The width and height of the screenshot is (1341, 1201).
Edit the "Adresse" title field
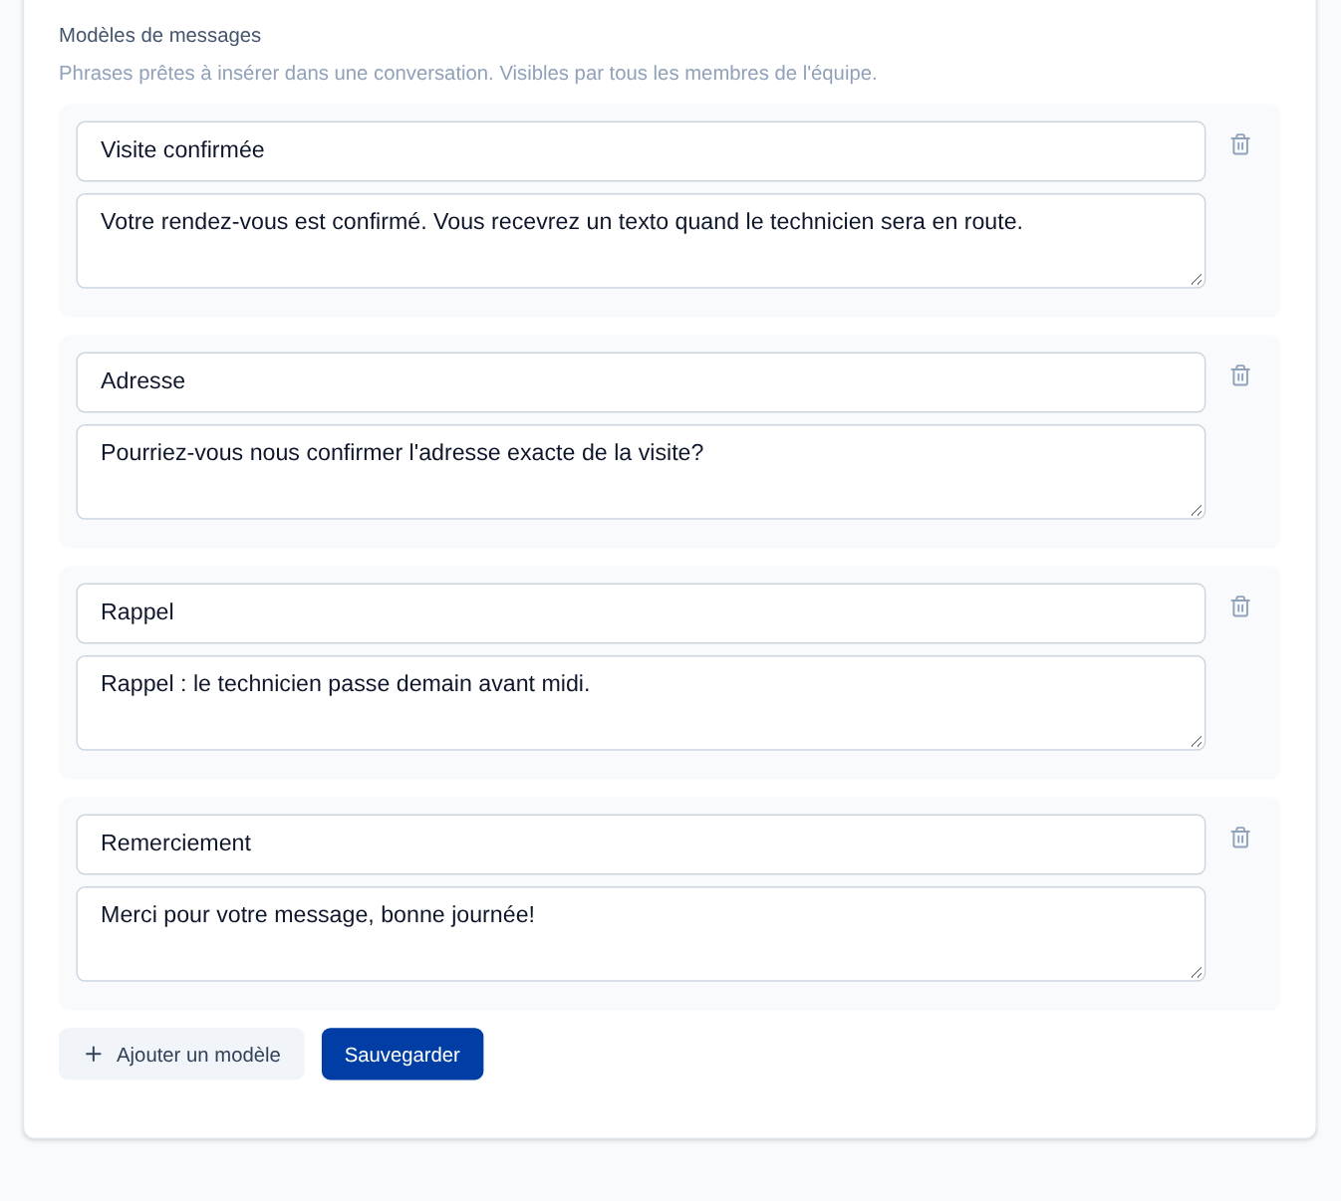pos(641,382)
